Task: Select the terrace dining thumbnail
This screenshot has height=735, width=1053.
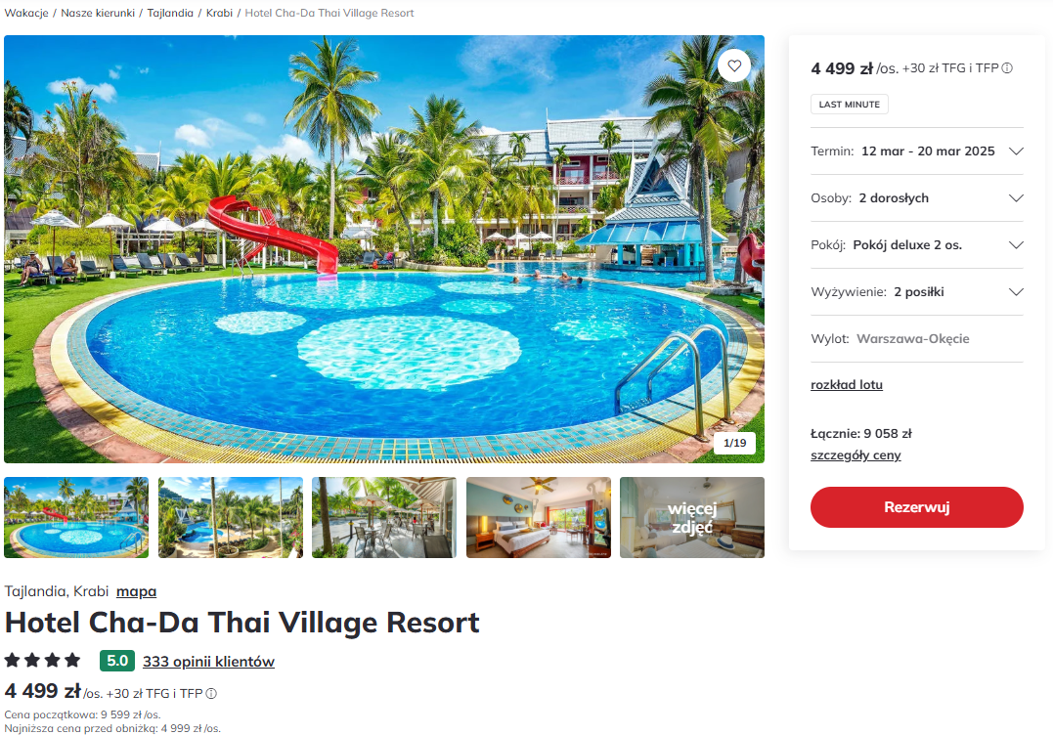Action: [x=384, y=517]
